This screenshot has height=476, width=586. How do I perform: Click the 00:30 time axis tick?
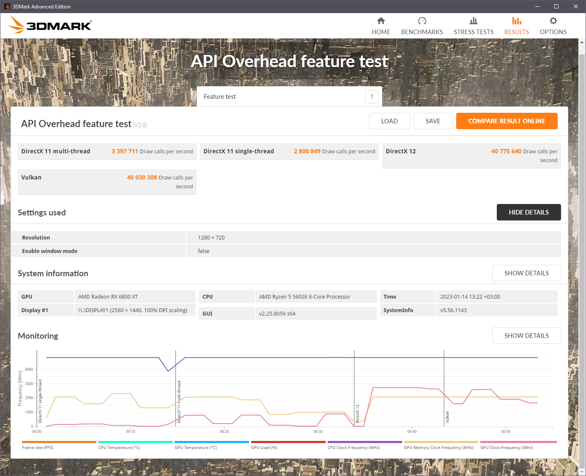coord(318,432)
